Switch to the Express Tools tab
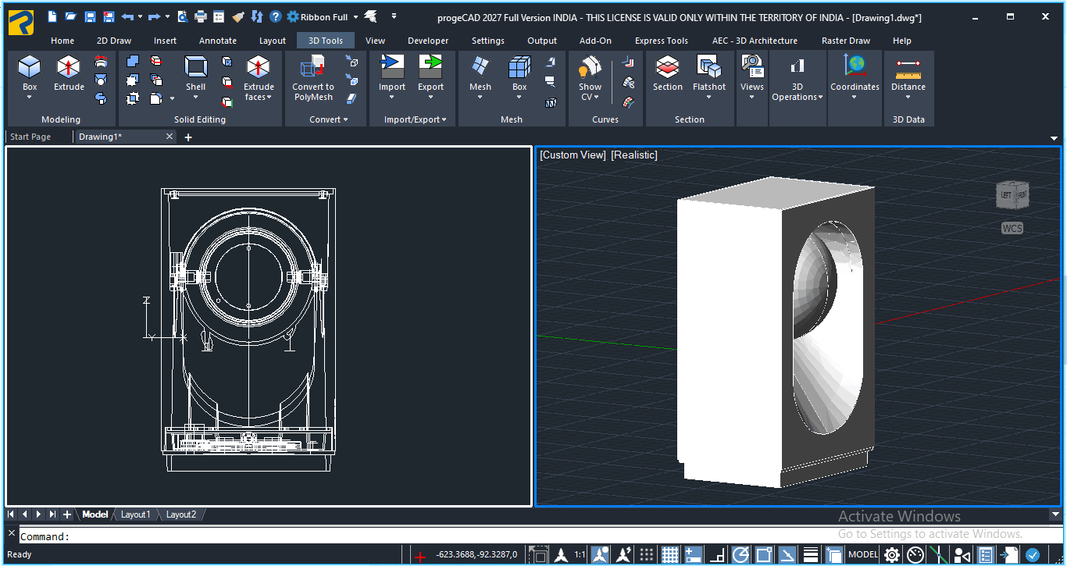The height and width of the screenshot is (566, 1067). tap(662, 41)
